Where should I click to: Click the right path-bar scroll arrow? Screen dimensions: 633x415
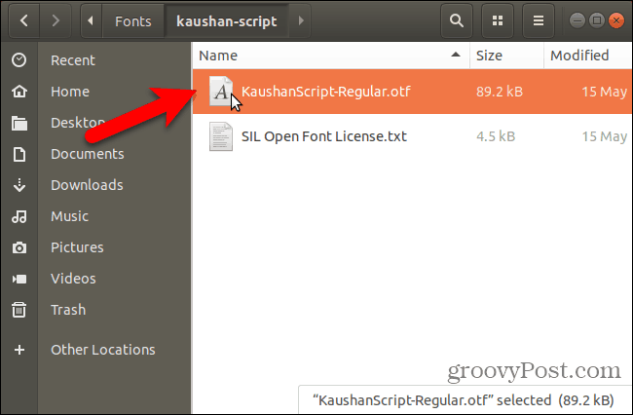[x=300, y=20]
